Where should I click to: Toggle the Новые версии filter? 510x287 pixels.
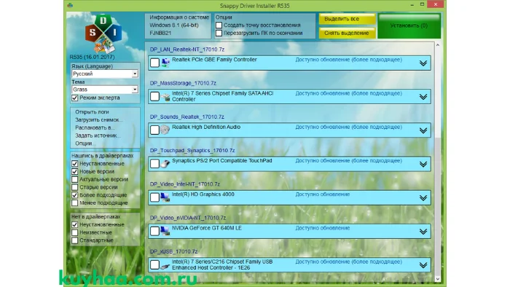[x=75, y=172]
